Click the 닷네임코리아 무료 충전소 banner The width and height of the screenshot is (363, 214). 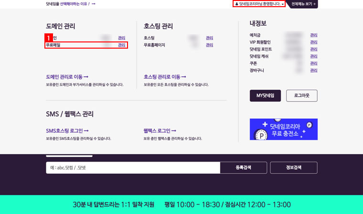click(x=283, y=129)
